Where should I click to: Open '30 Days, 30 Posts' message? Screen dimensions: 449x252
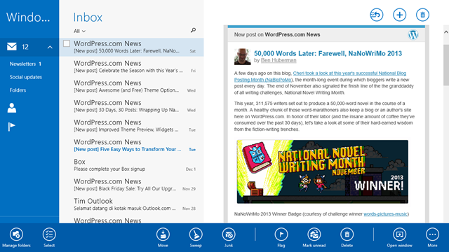(x=132, y=106)
